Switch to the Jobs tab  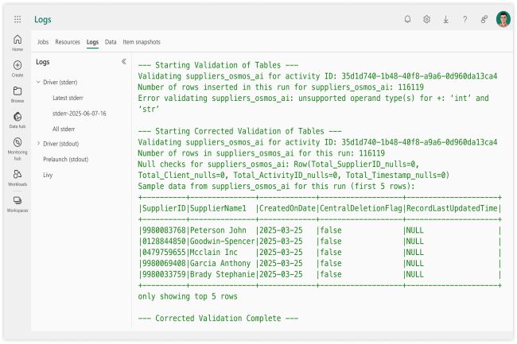(x=43, y=41)
